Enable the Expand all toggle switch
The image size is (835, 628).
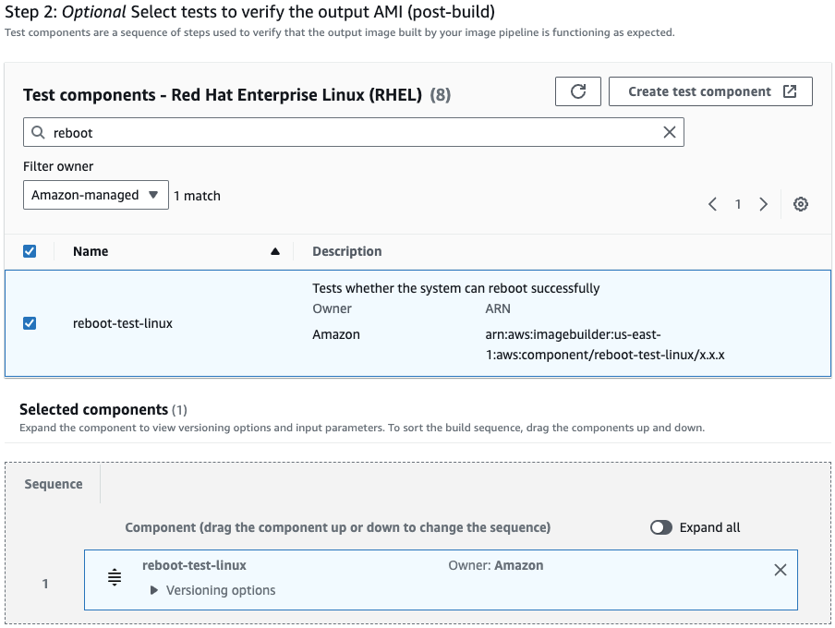pos(661,527)
